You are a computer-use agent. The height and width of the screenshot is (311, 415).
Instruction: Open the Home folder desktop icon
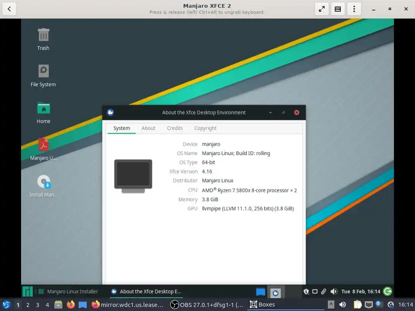point(43,113)
